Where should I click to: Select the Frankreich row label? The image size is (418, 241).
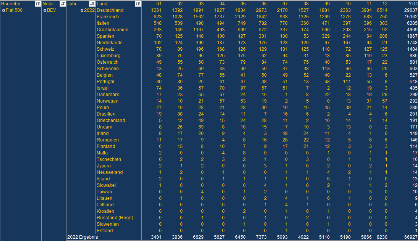[x=108, y=17]
